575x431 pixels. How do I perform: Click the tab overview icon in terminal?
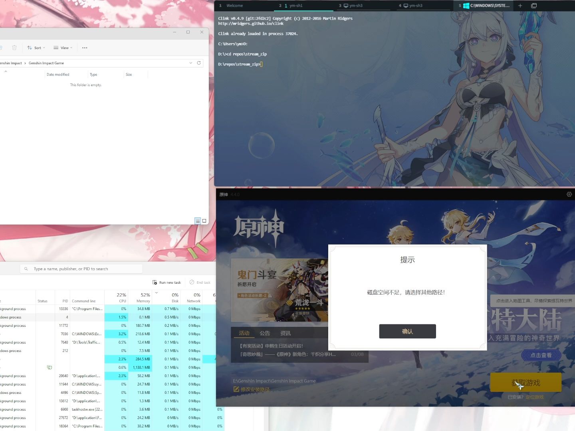(534, 6)
